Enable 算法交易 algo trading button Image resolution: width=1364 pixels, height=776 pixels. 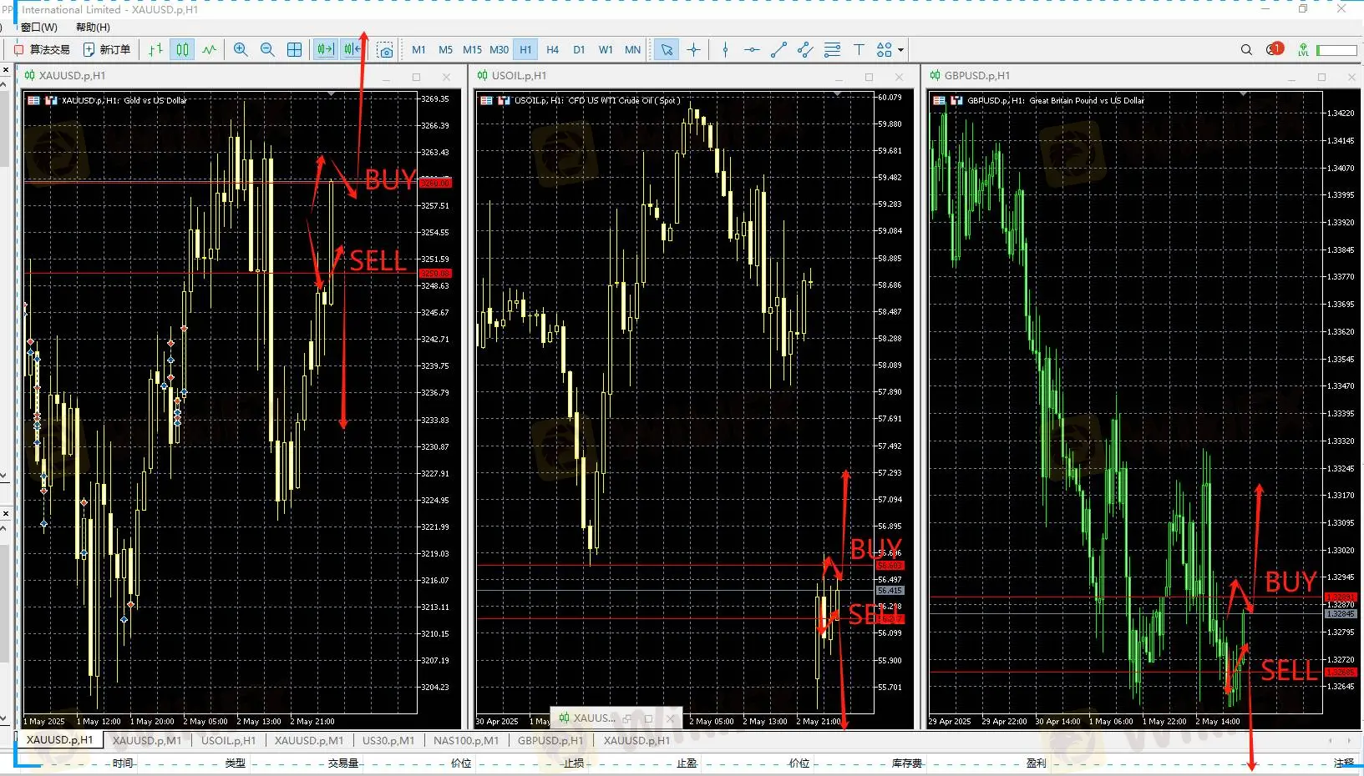coord(42,50)
